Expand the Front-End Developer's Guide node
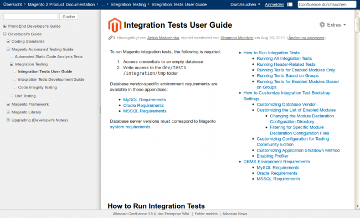The height and width of the screenshot is (218, 360). [x=5, y=26]
